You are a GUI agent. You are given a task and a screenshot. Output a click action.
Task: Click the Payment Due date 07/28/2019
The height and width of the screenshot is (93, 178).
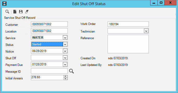[x=39, y=64]
